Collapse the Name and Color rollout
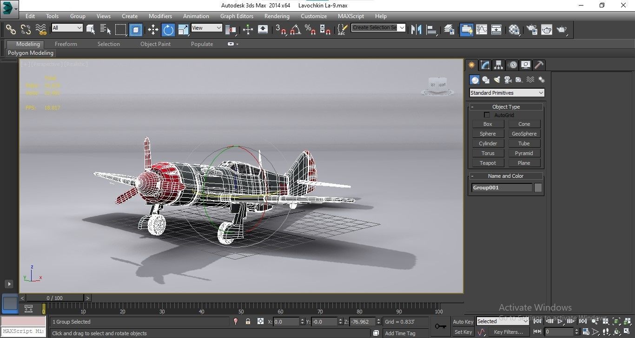Viewport: 635px width, 338px height. click(506, 176)
